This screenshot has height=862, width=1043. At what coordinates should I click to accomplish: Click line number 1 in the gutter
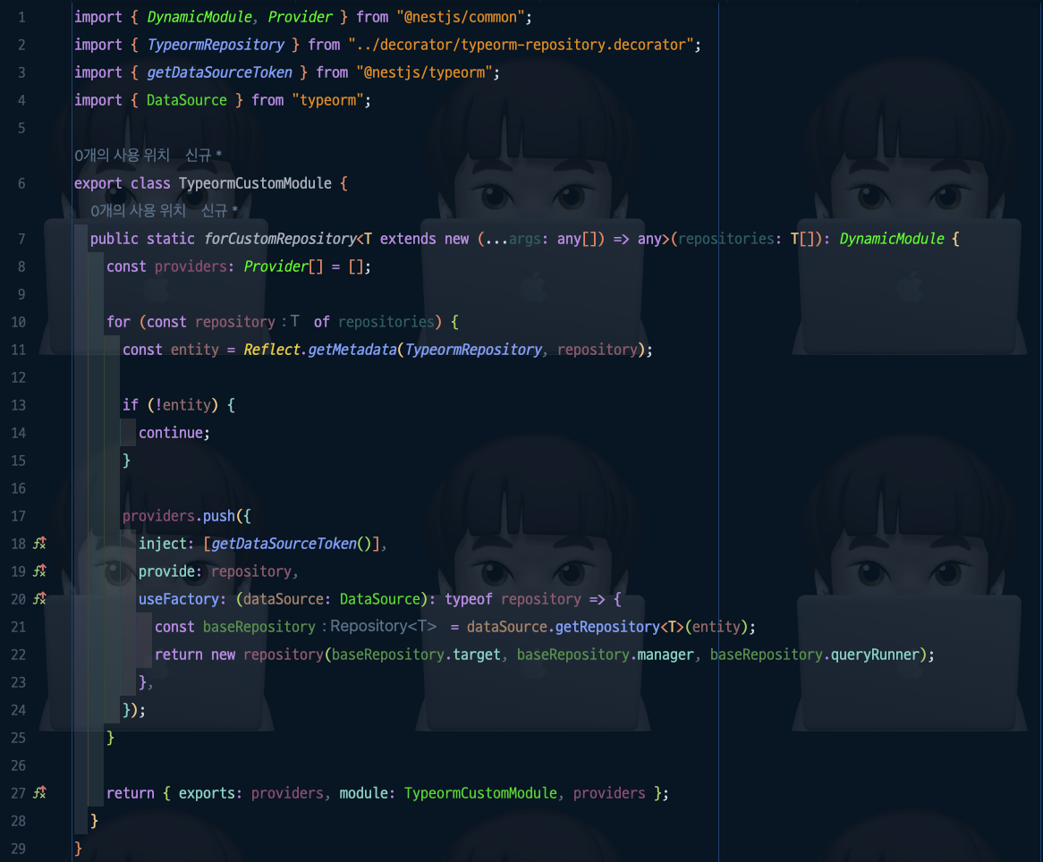click(21, 17)
